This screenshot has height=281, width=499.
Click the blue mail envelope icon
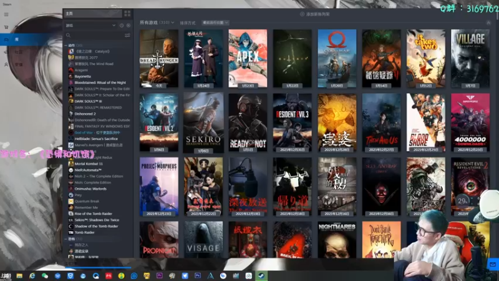(x=493, y=264)
